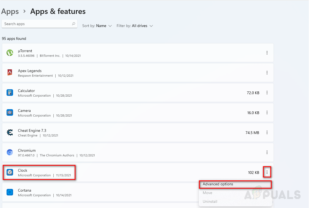Click the Chromium app icon
Image resolution: width=309 pixels, height=208 pixels.
tap(10, 152)
